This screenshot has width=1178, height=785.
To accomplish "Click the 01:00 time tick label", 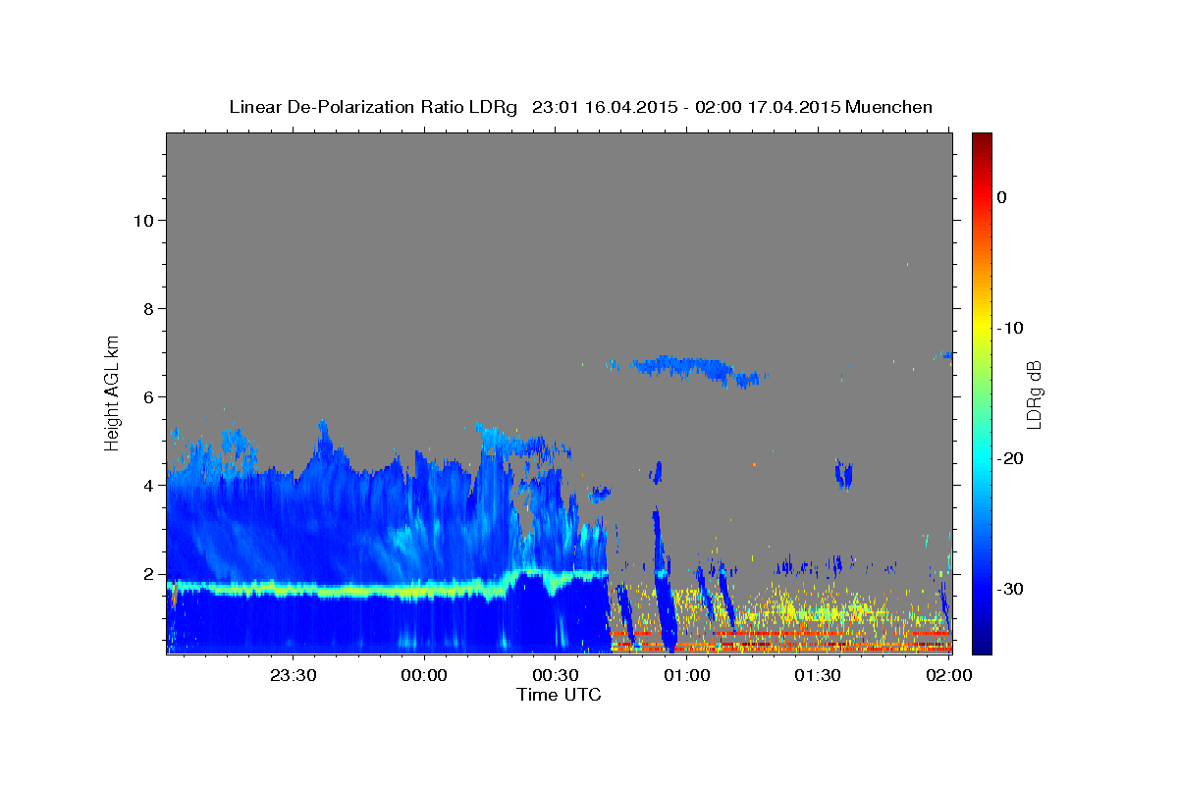I will coord(687,675).
